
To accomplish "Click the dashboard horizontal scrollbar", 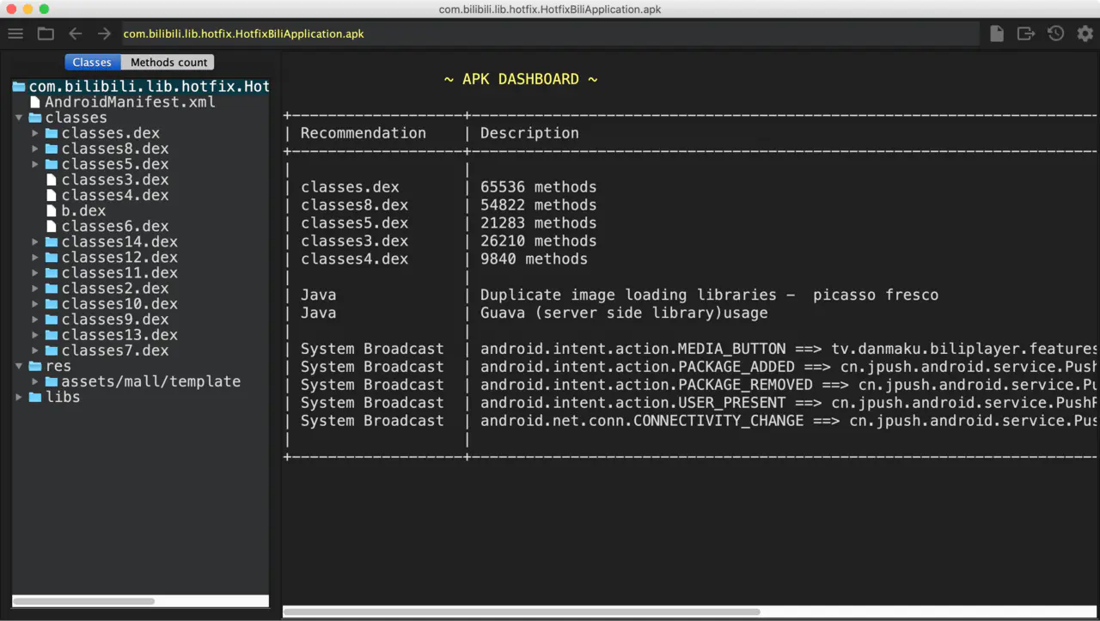I will (522, 612).
